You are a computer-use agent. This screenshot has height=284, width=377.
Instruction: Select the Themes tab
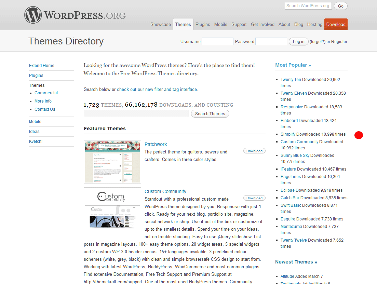pyautogui.click(x=183, y=24)
